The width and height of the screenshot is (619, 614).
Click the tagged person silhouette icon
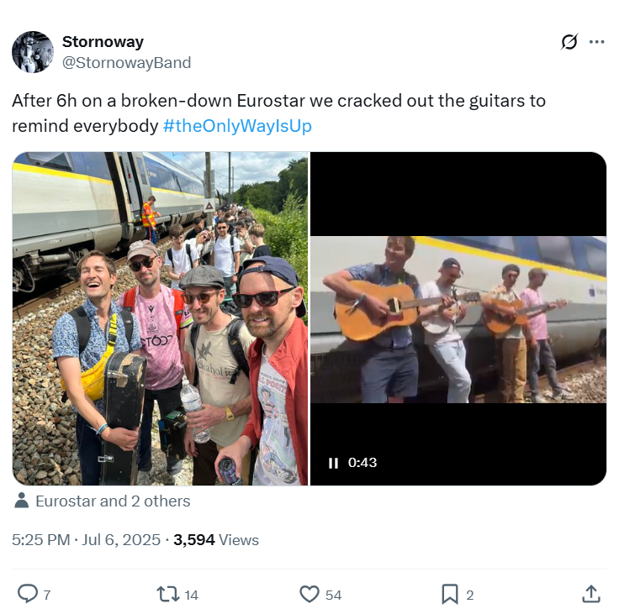(x=22, y=501)
